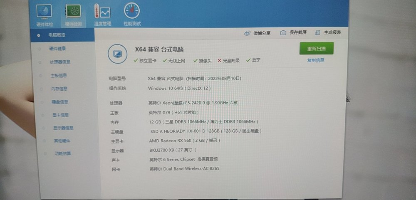Screen dimensions: 416x200
Task: Open 功耗估算 sidebar item
Action: 63,153
